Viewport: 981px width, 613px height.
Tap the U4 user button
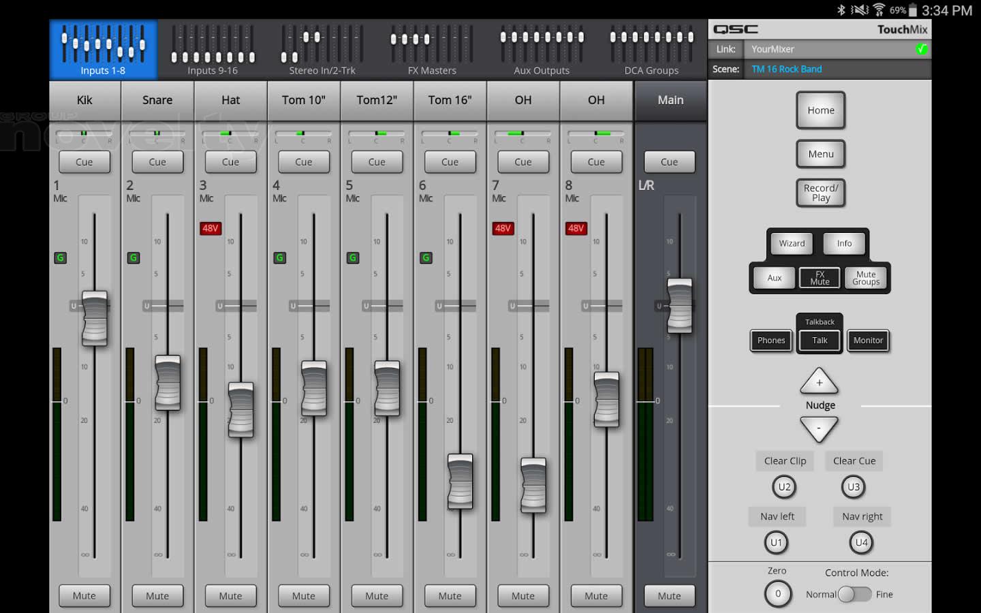point(861,543)
